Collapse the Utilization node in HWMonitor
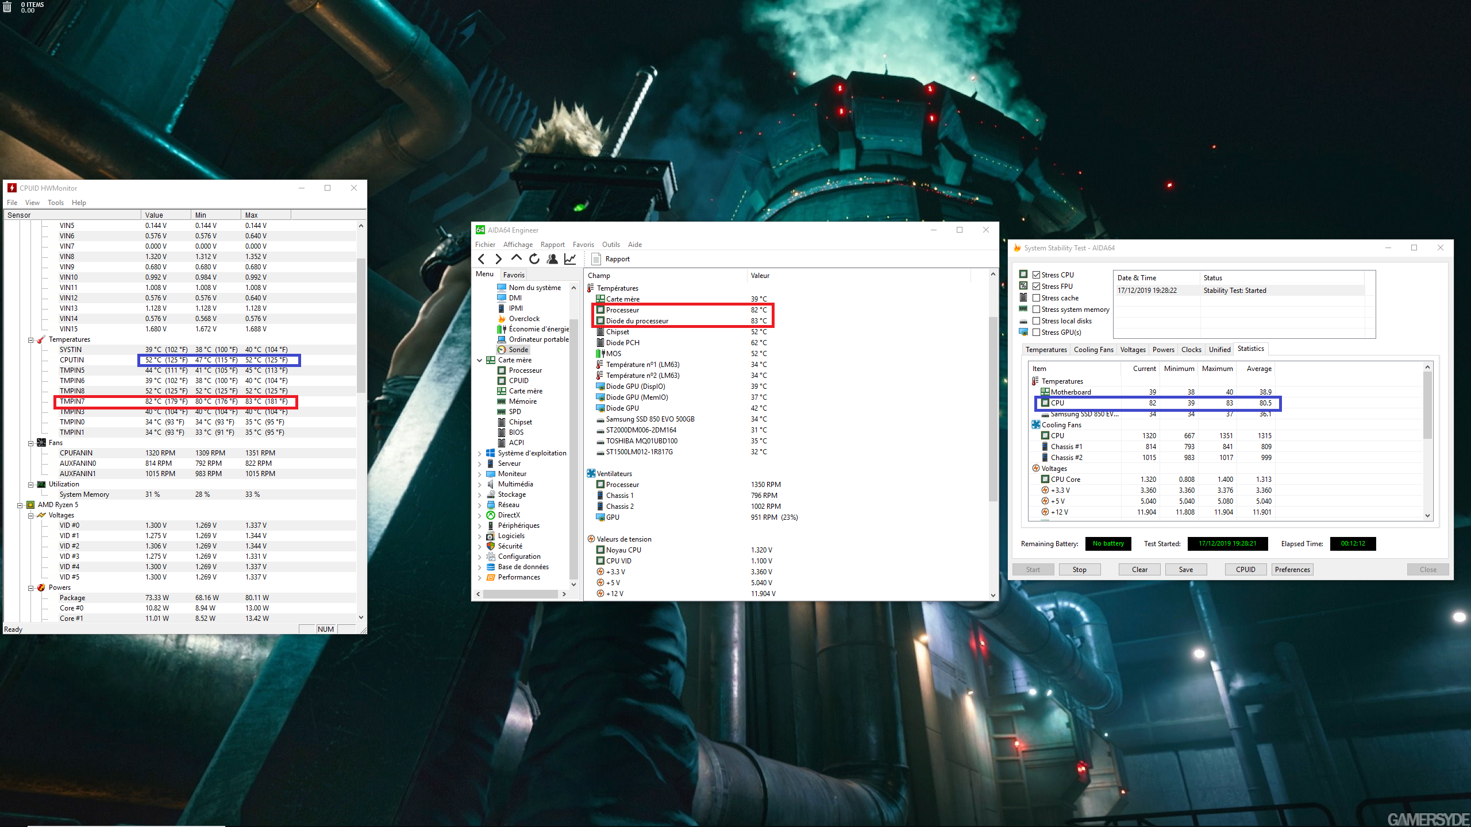Viewport: 1471px width, 827px height. (31, 485)
